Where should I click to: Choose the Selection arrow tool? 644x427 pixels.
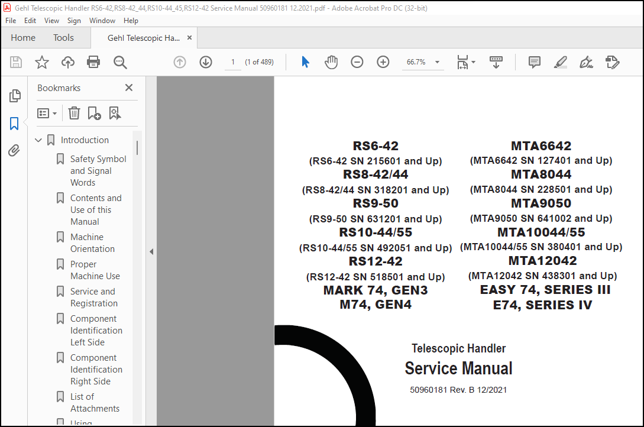[x=305, y=62]
